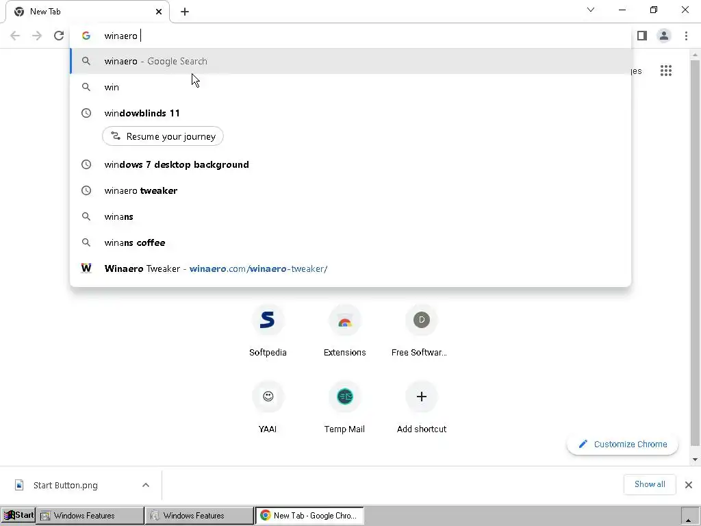Open the tab search chevron in the title bar
This screenshot has width=701, height=526.
click(x=591, y=10)
